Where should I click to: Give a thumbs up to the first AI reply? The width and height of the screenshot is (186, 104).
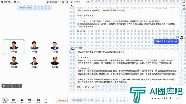pyautogui.click(x=81, y=31)
